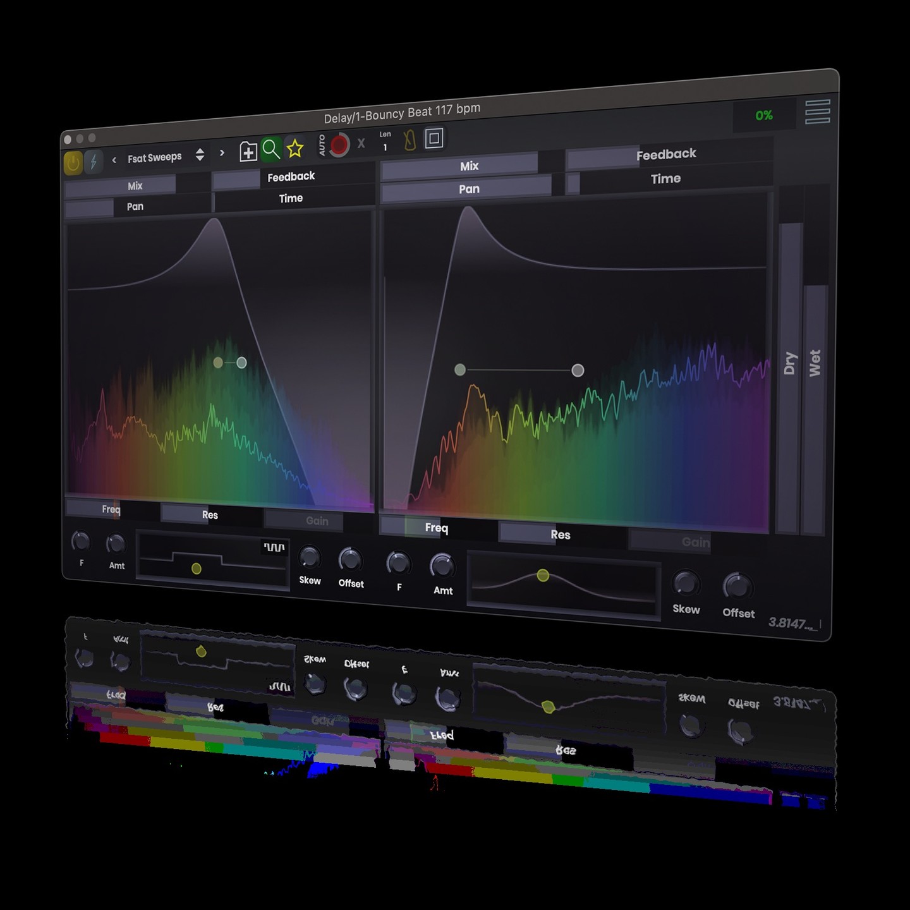Click the Res band button on the right
This screenshot has width=910, height=910.
pos(561,535)
